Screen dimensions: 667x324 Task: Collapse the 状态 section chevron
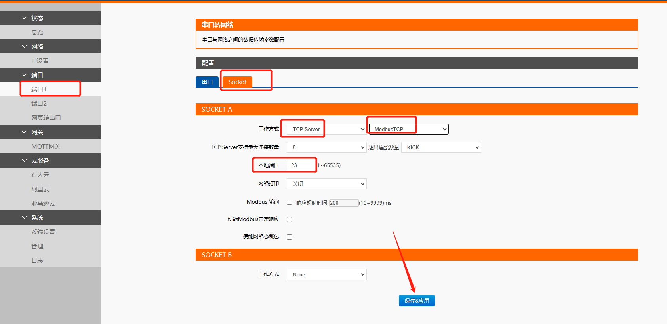[24, 18]
